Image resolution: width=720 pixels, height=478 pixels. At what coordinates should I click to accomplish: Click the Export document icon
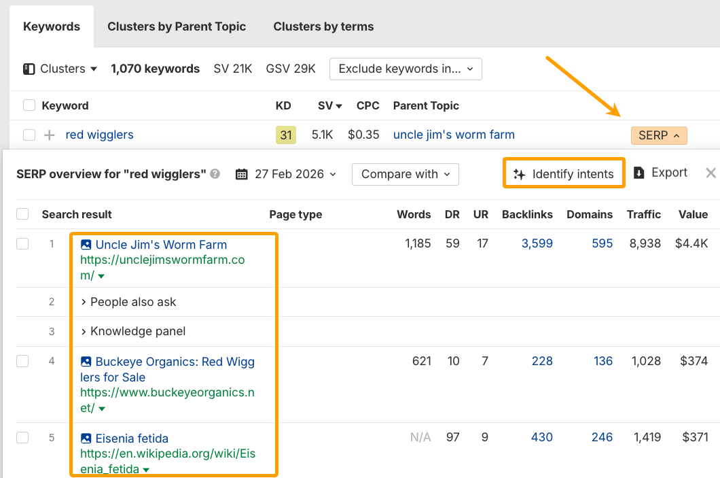coord(639,173)
